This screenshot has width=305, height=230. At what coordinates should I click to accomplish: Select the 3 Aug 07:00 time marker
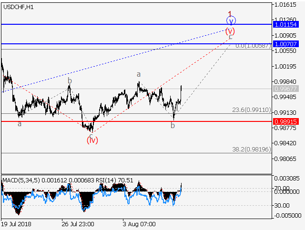coord(138,223)
